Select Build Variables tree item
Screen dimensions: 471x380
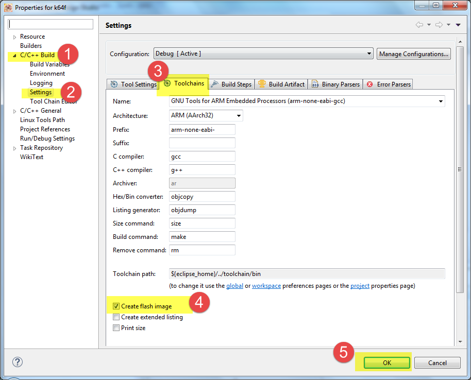(x=49, y=64)
